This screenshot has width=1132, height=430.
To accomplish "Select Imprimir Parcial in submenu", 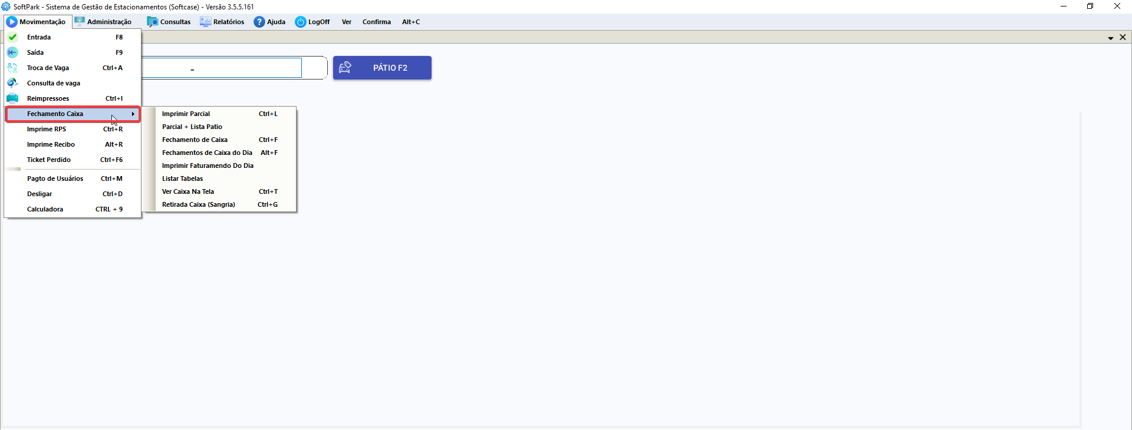I will point(219,114).
